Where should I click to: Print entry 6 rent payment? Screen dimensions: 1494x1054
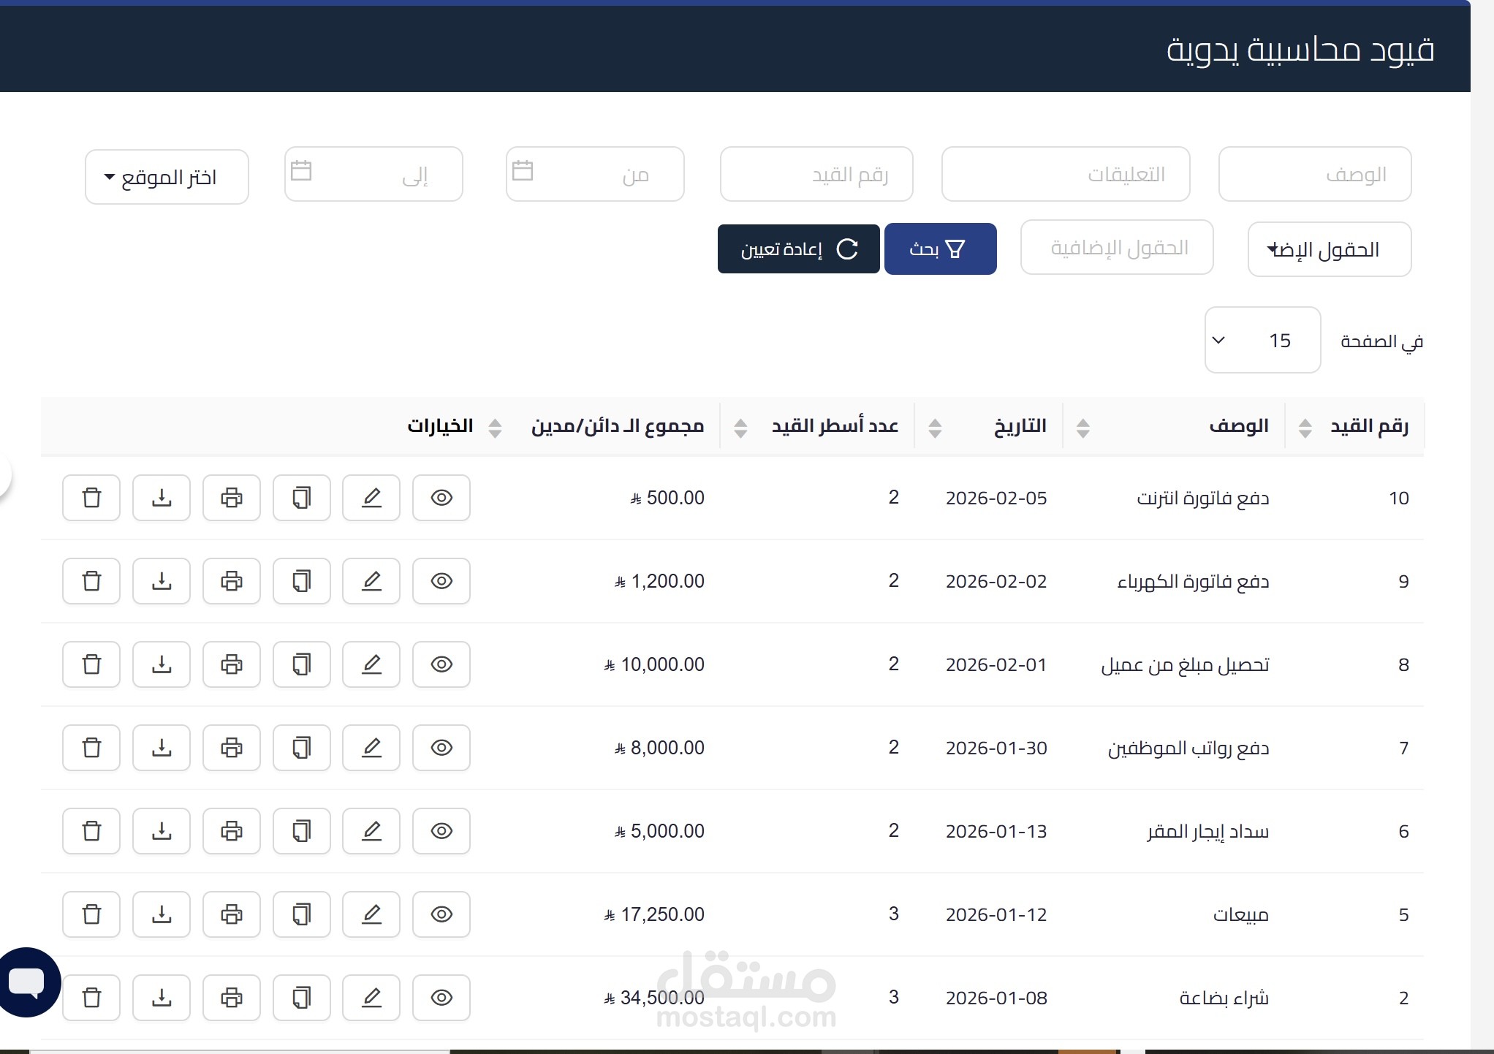[x=232, y=831]
